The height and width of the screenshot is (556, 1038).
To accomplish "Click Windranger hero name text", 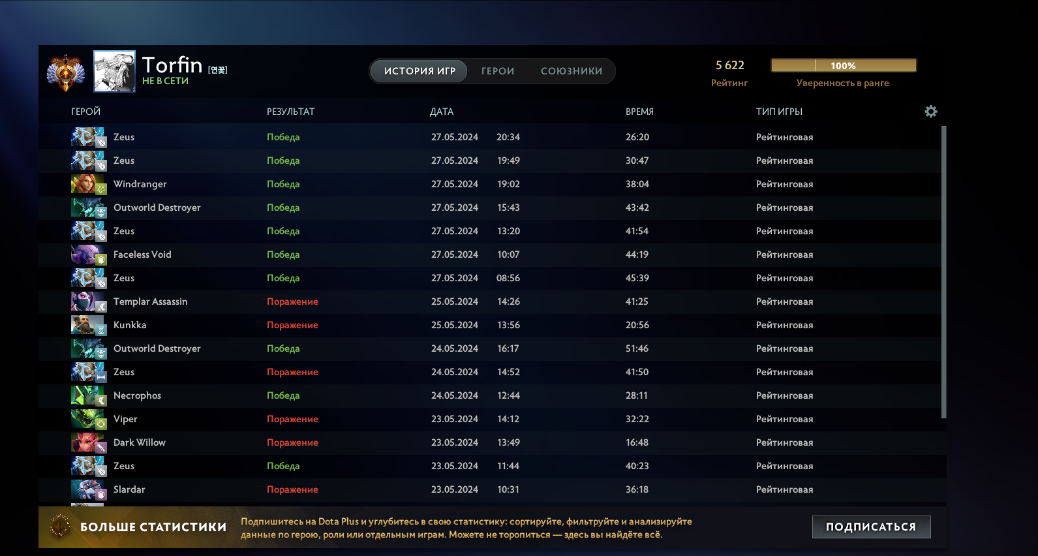I will coord(140,184).
